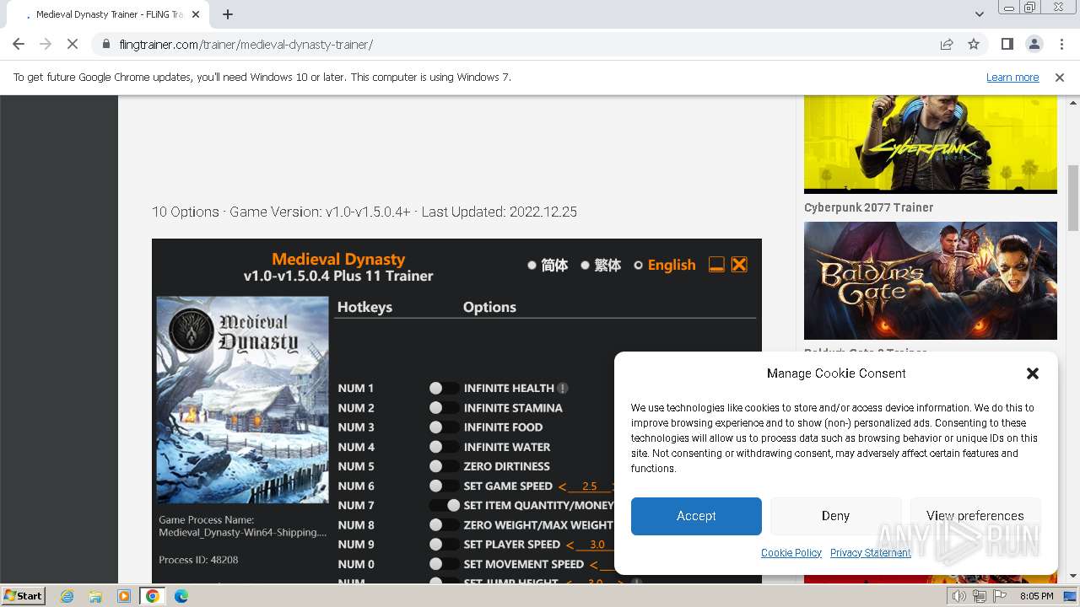Open the Privacy Statement link
The image size is (1080, 607).
coord(871,553)
